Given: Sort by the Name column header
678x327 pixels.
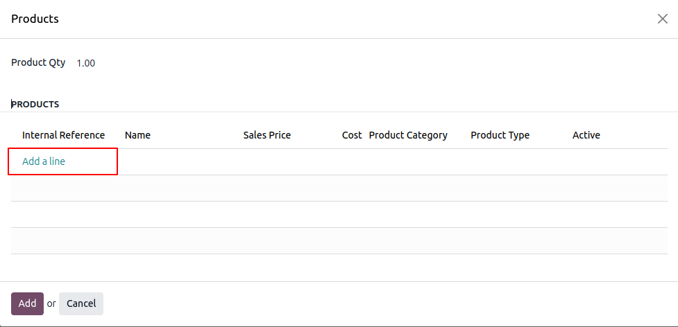Looking at the screenshot, I should 137,135.
